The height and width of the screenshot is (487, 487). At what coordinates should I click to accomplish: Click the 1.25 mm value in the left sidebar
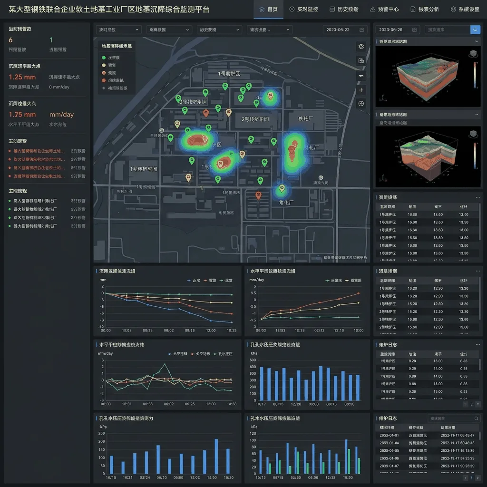coord(22,77)
